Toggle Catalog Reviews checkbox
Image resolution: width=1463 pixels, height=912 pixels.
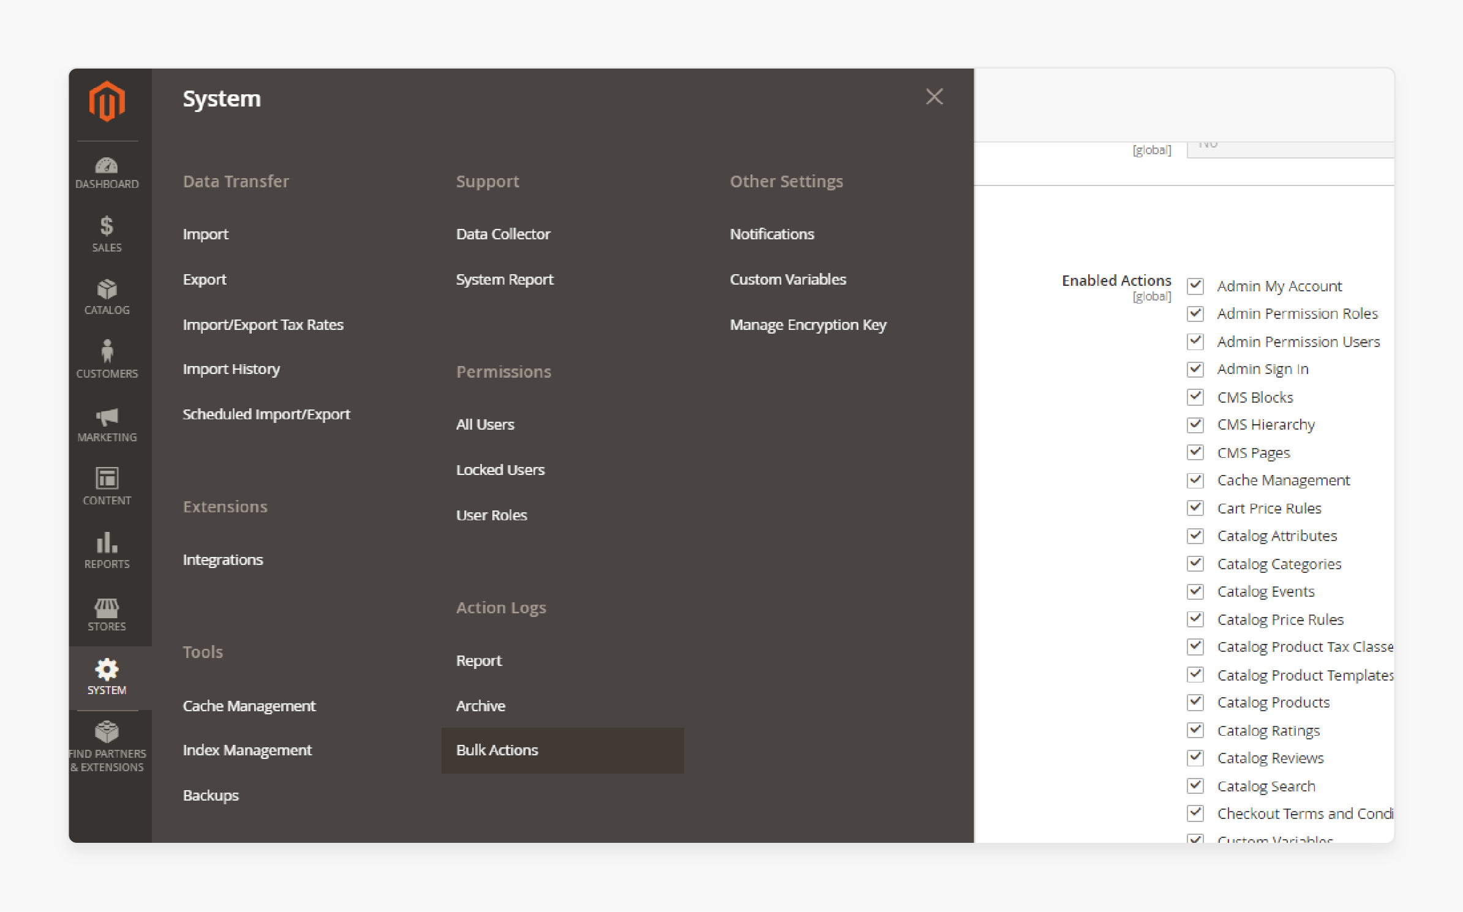pyautogui.click(x=1195, y=758)
